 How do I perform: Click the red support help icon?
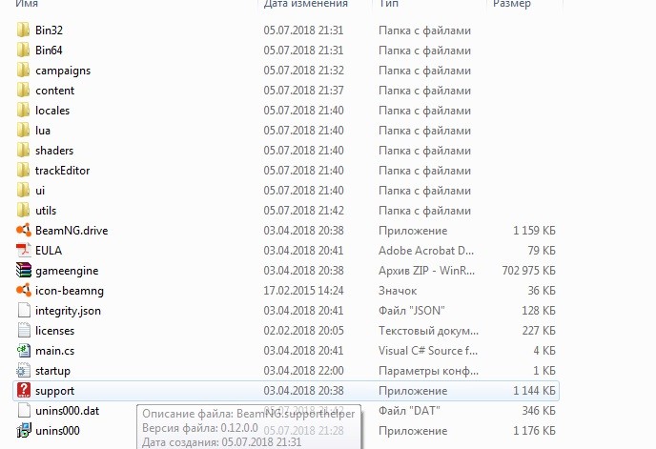(x=24, y=391)
